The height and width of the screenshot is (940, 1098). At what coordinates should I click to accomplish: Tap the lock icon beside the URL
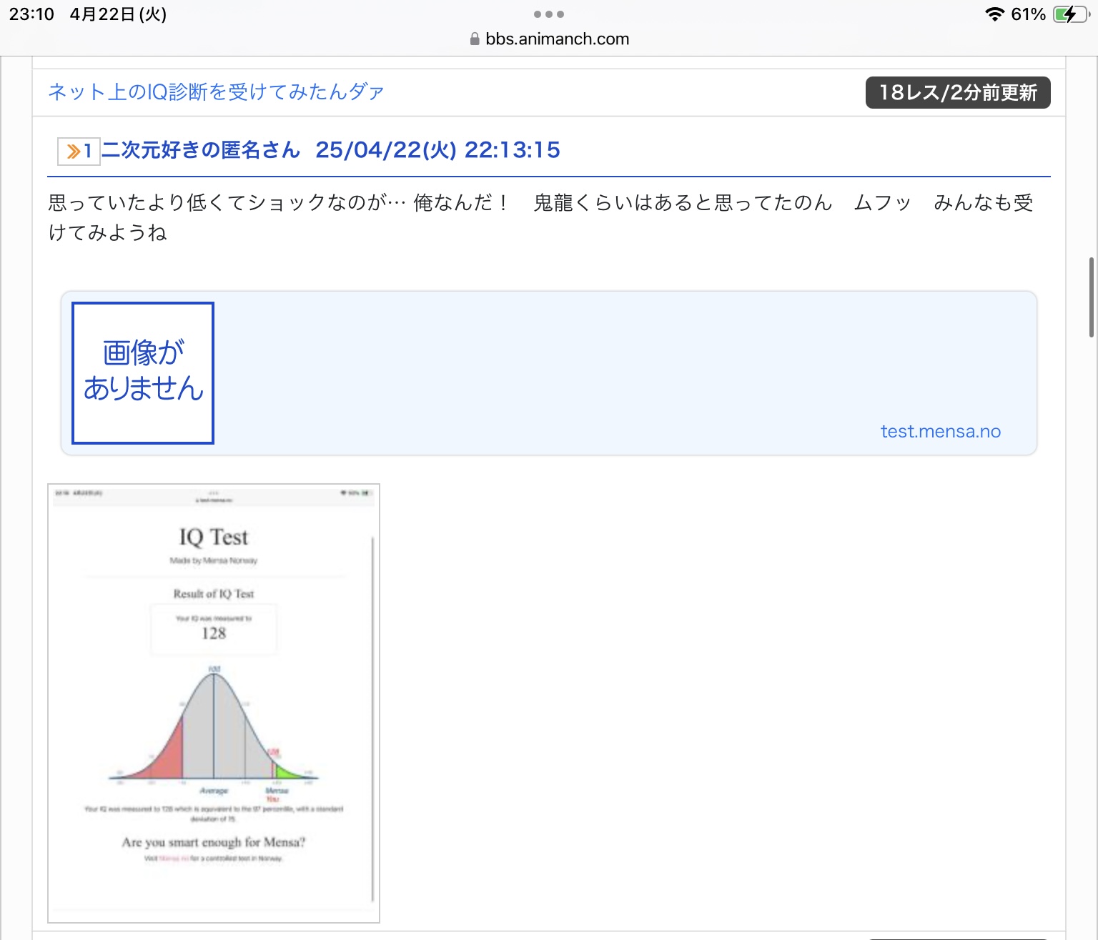tap(475, 39)
